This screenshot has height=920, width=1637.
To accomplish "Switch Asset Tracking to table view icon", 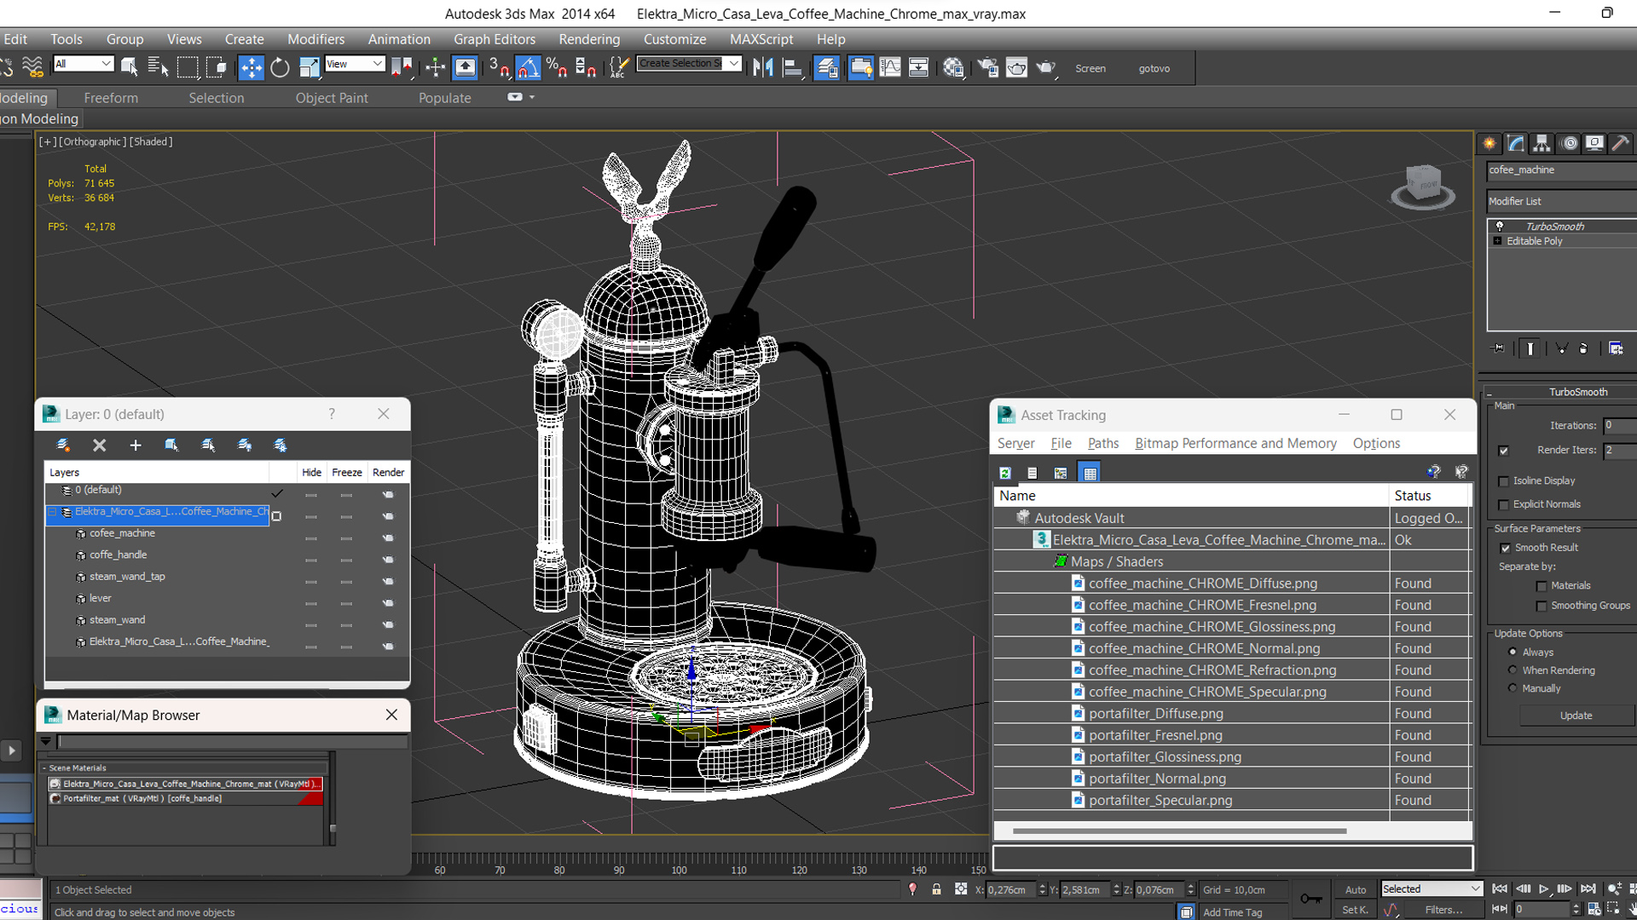I will (x=1090, y=473).
